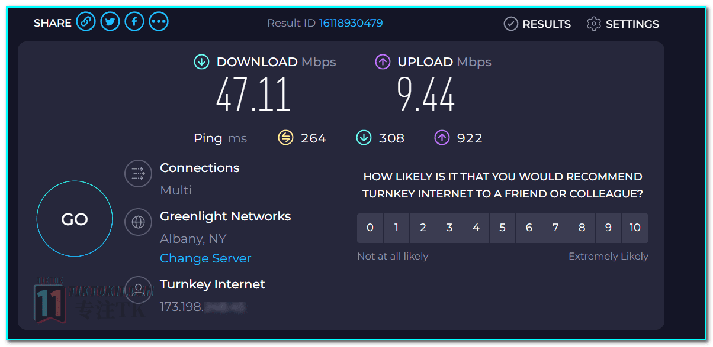Share result on Twitter
Screen dimensions: 713x347
point(110,22)
